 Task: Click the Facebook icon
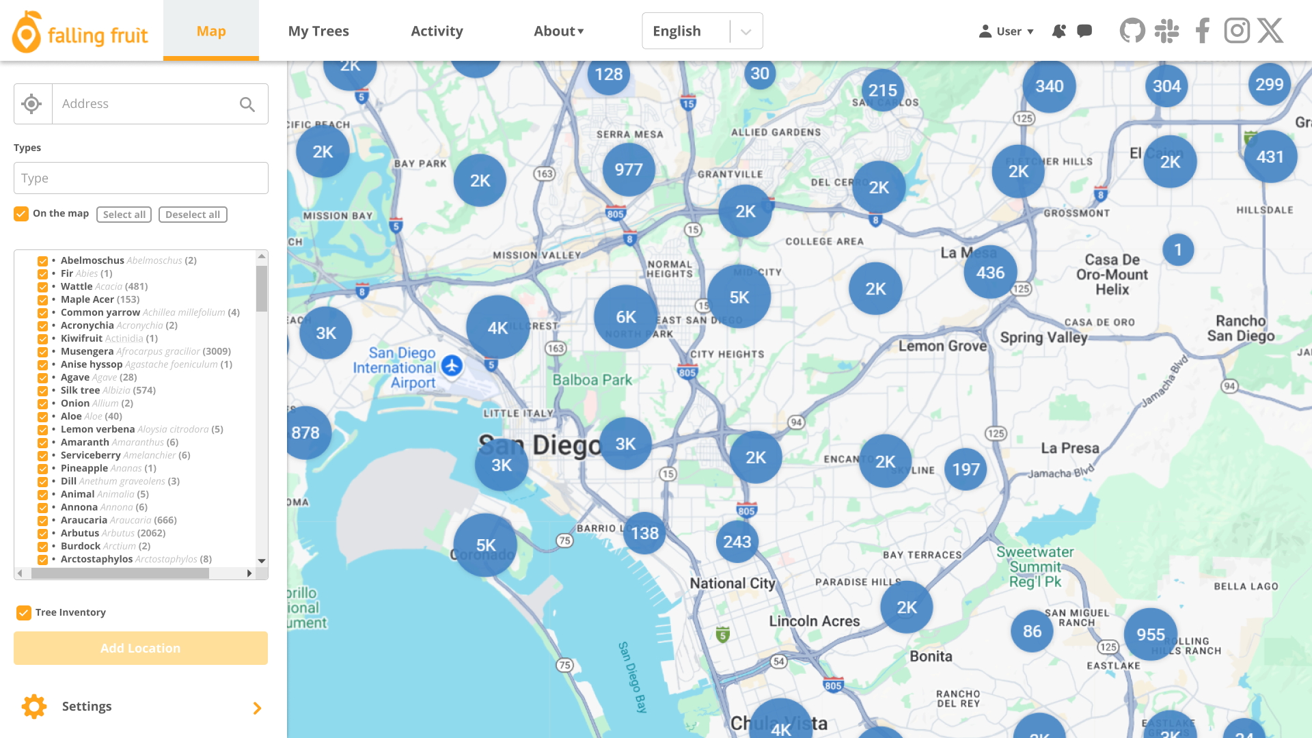[x=1202, y=31]
